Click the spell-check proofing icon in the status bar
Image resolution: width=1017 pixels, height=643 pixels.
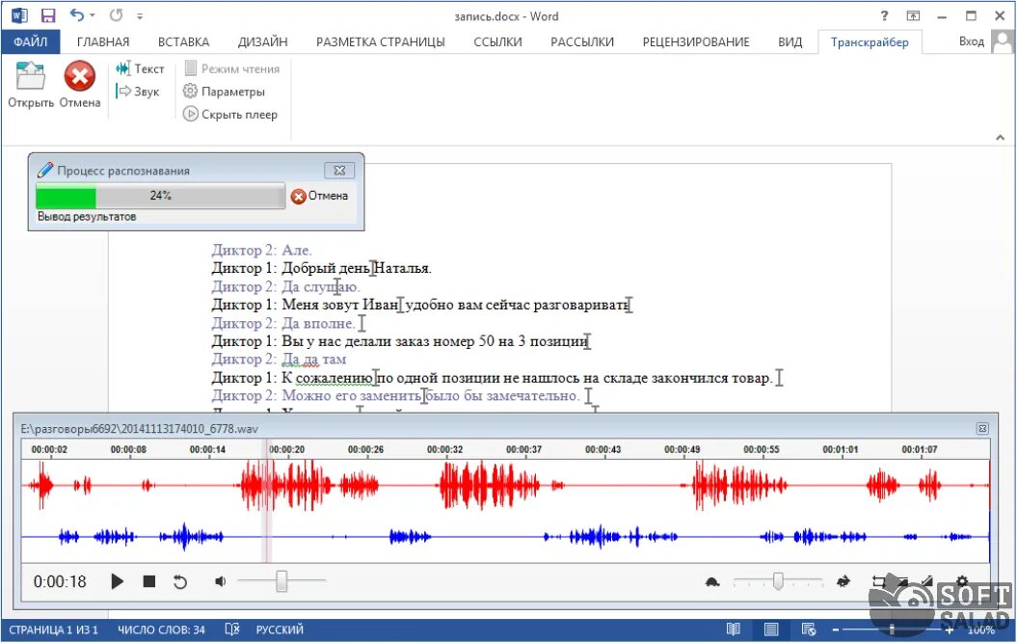tap(232, 629)
